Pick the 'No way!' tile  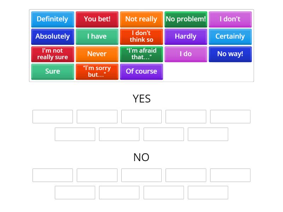coord(230,54)
